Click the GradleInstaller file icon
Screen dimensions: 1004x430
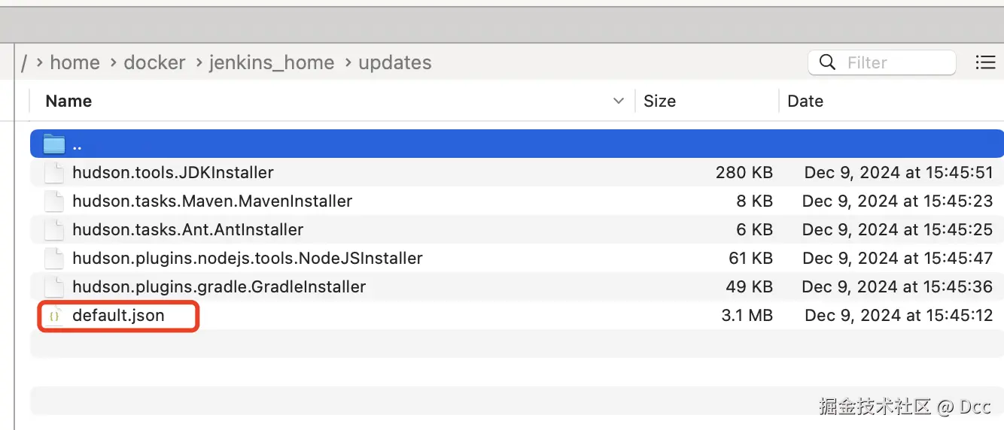[53, 287]
